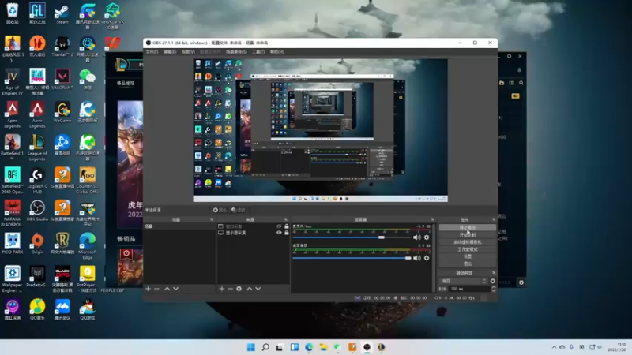Open Recycle Bin on desktop
This screenshot has height=355, width=632.
coord(12,13)
